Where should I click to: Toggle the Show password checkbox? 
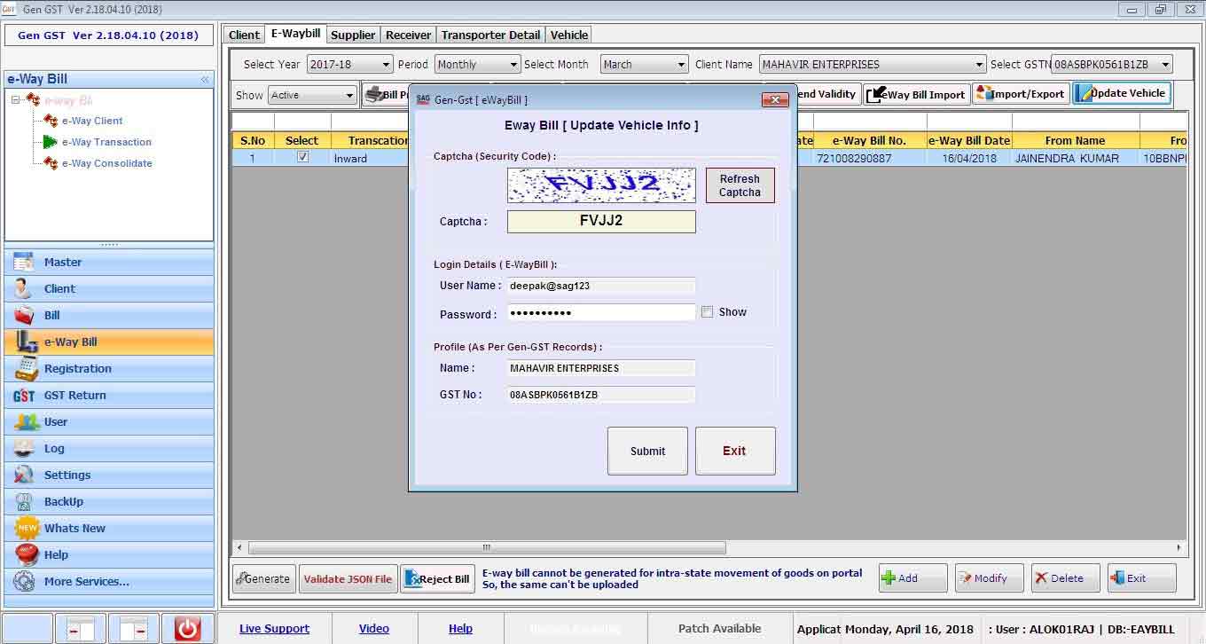(x=707, y=312)
